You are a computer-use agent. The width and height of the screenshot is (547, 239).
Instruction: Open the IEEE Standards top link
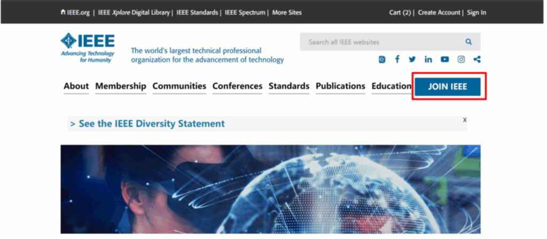[197, 13]
